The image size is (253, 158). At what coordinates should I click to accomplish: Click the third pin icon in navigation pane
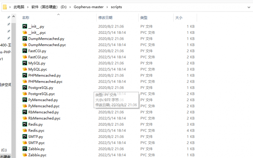coord(9,31)
